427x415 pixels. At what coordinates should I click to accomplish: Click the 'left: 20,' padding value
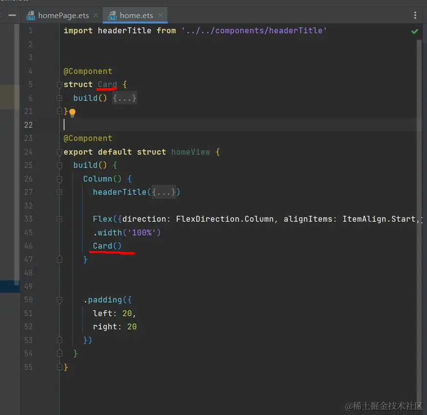(x=114, y=313)
